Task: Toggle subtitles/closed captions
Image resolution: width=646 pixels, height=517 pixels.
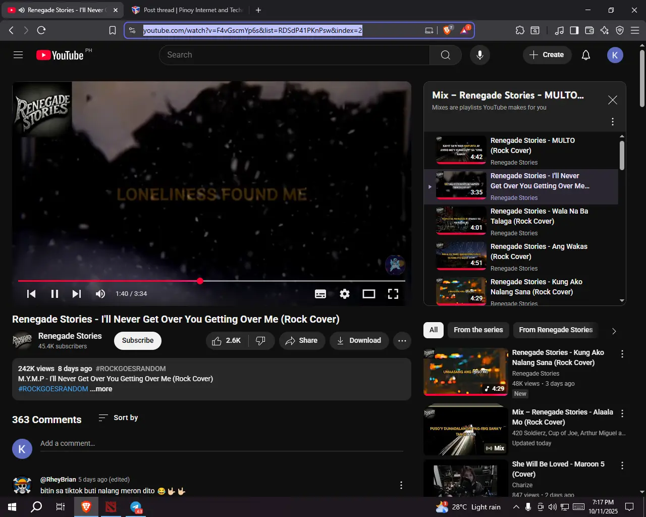Action: click(320, 294)
